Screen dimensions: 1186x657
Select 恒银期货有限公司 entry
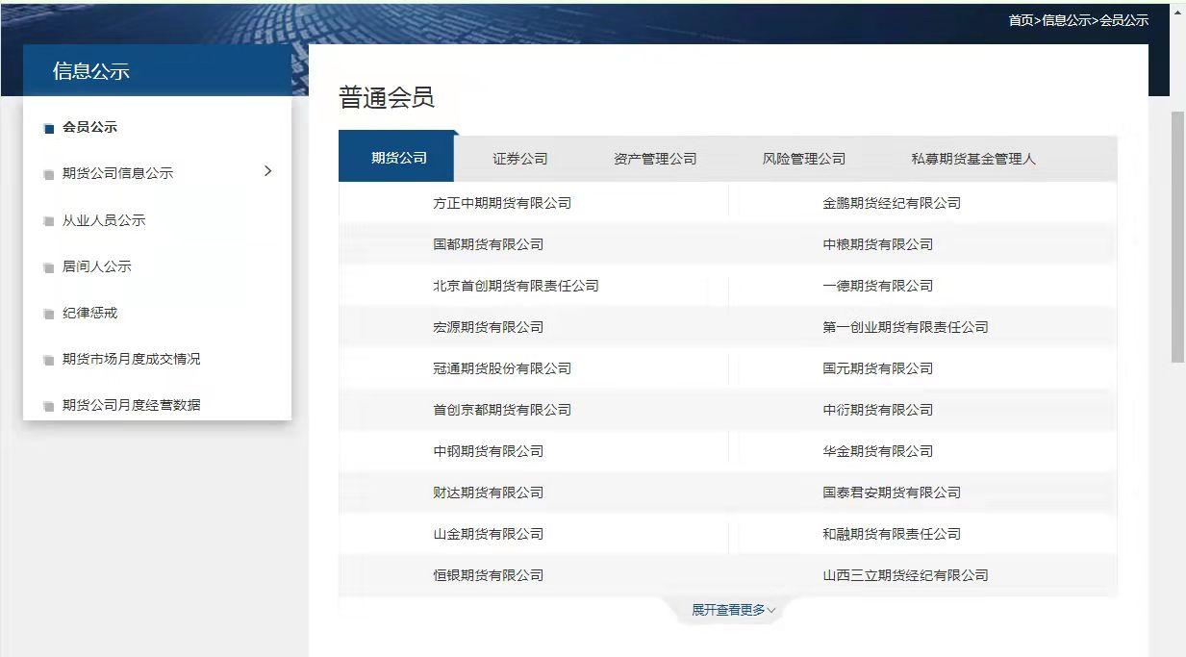pyautogui.click(x=489, y=575)
